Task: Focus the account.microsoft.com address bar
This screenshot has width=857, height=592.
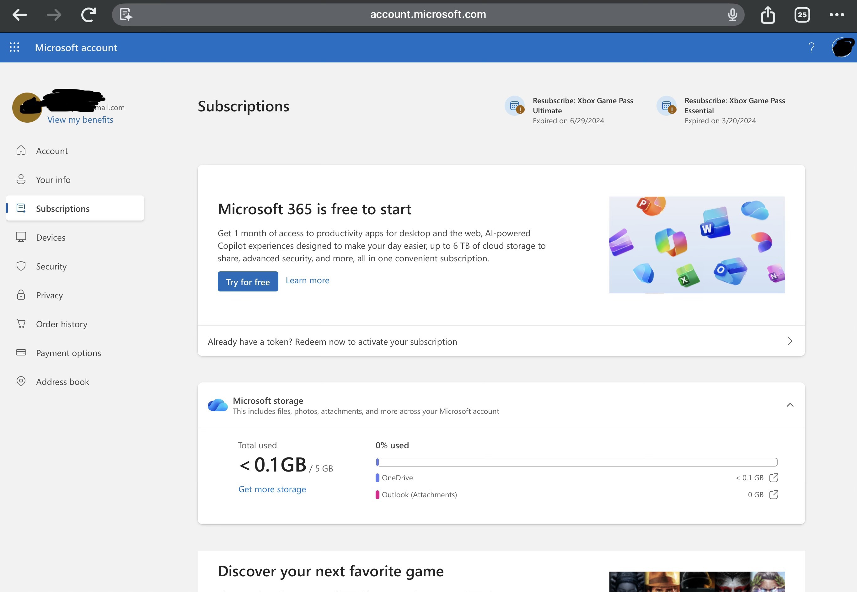Action: [428, 15]
